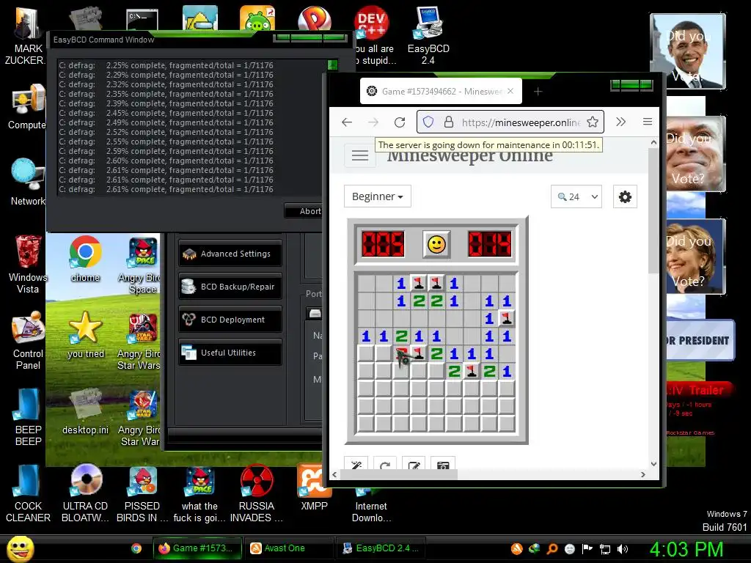Click the browser horizontal scrollbar right arrow

(x=642, y=474)
